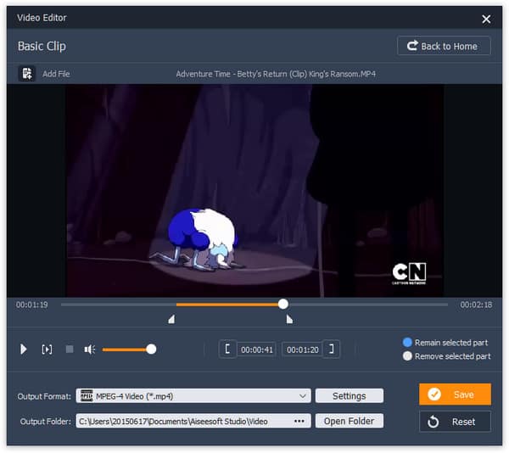Mute the audio with speaker icon
The image size is (509, 453).
click(89, 350)
